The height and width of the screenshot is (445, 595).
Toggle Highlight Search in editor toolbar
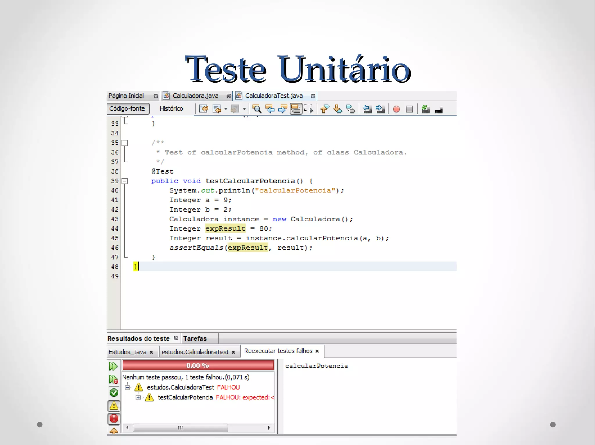296,109
